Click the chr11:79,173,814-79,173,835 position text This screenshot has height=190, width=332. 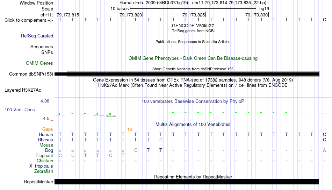229,3
